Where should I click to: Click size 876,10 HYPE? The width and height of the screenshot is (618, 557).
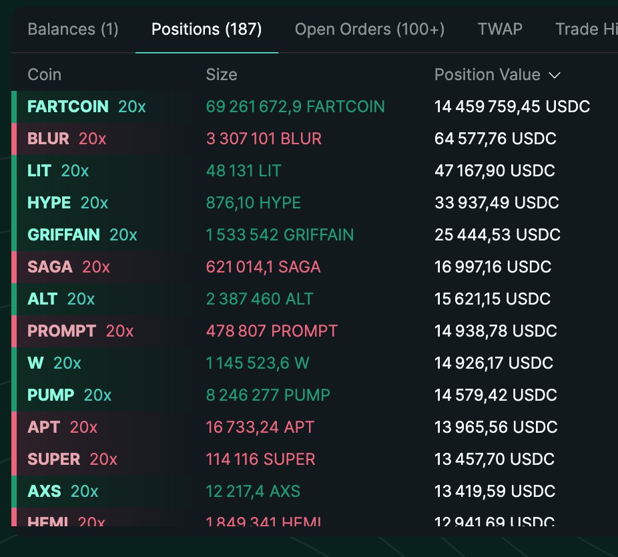254,203
